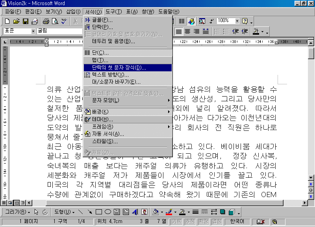Open the 도구(T) menu
This screenshot has height=227, width=315.
(114, 12)
